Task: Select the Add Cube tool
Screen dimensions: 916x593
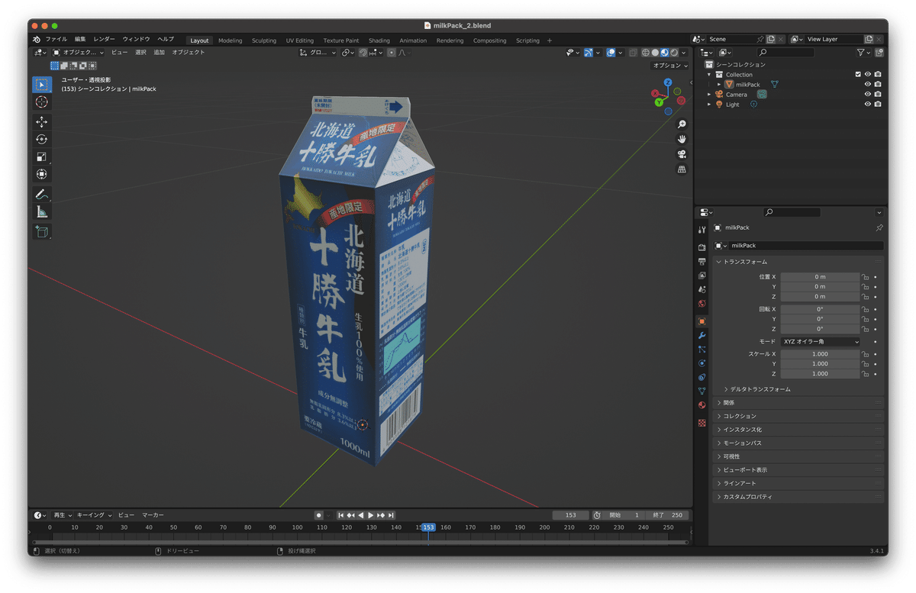Action: pos(42,232)
